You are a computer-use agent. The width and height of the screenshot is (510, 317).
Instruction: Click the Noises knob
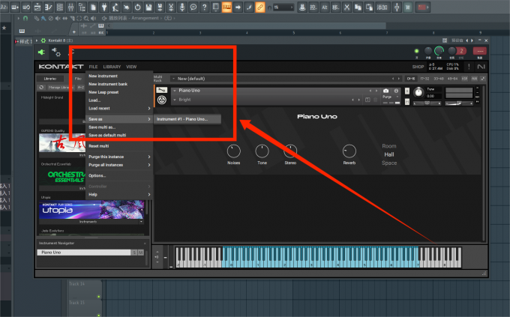coord(233,151)
